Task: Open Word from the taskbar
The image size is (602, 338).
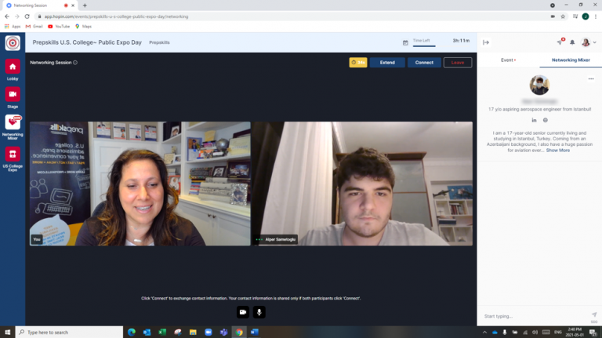Action: (254, 333)
